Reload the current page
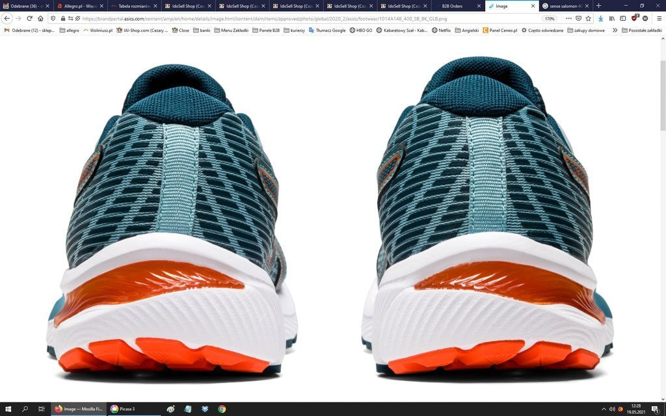The width and height of the screenshot is (666, 416). coord(29,18)
